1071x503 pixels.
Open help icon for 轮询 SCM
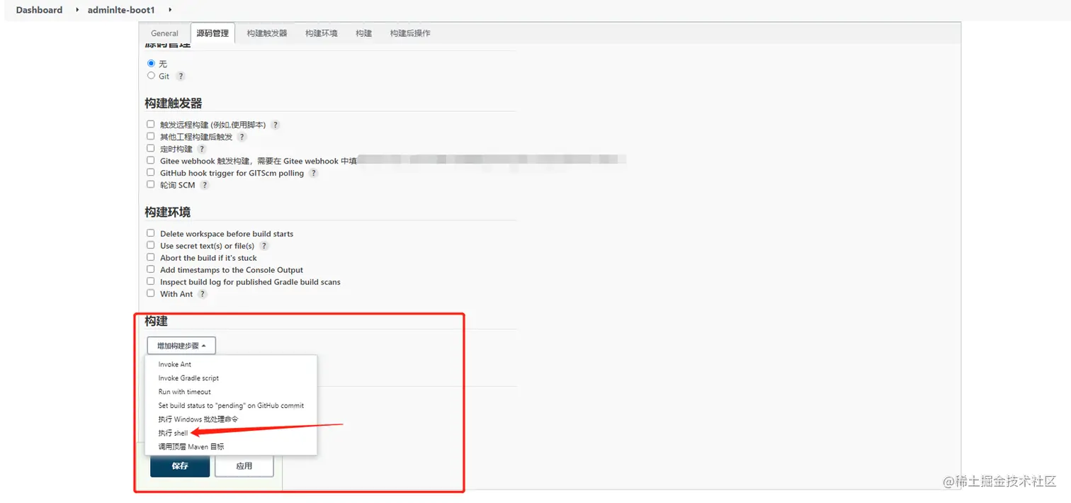coord(205,185)
